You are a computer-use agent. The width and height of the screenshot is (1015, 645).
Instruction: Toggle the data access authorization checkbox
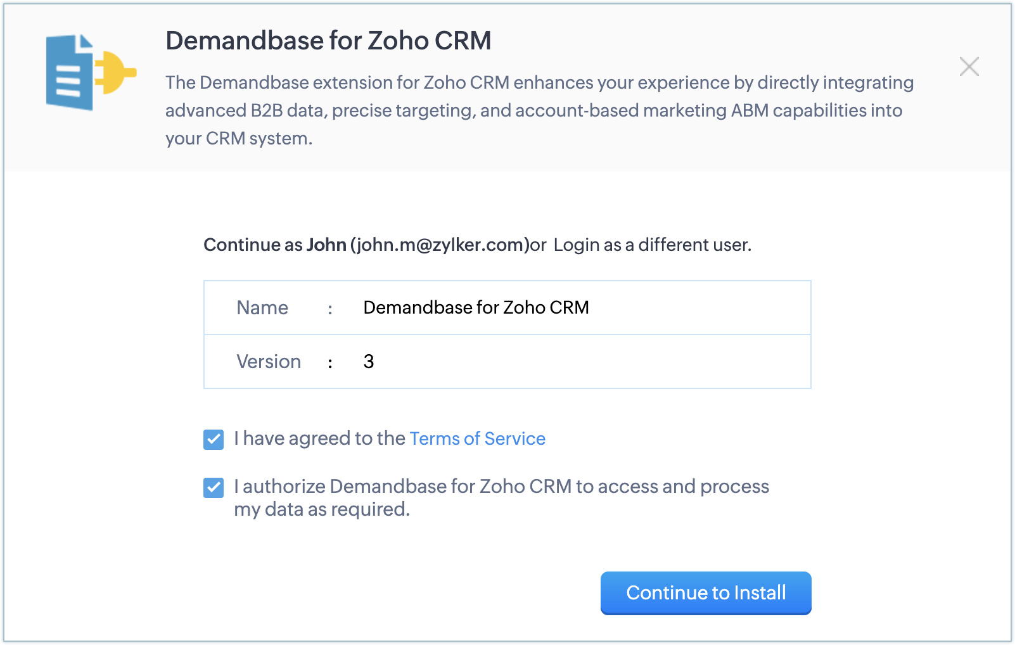tap(214, 487)
